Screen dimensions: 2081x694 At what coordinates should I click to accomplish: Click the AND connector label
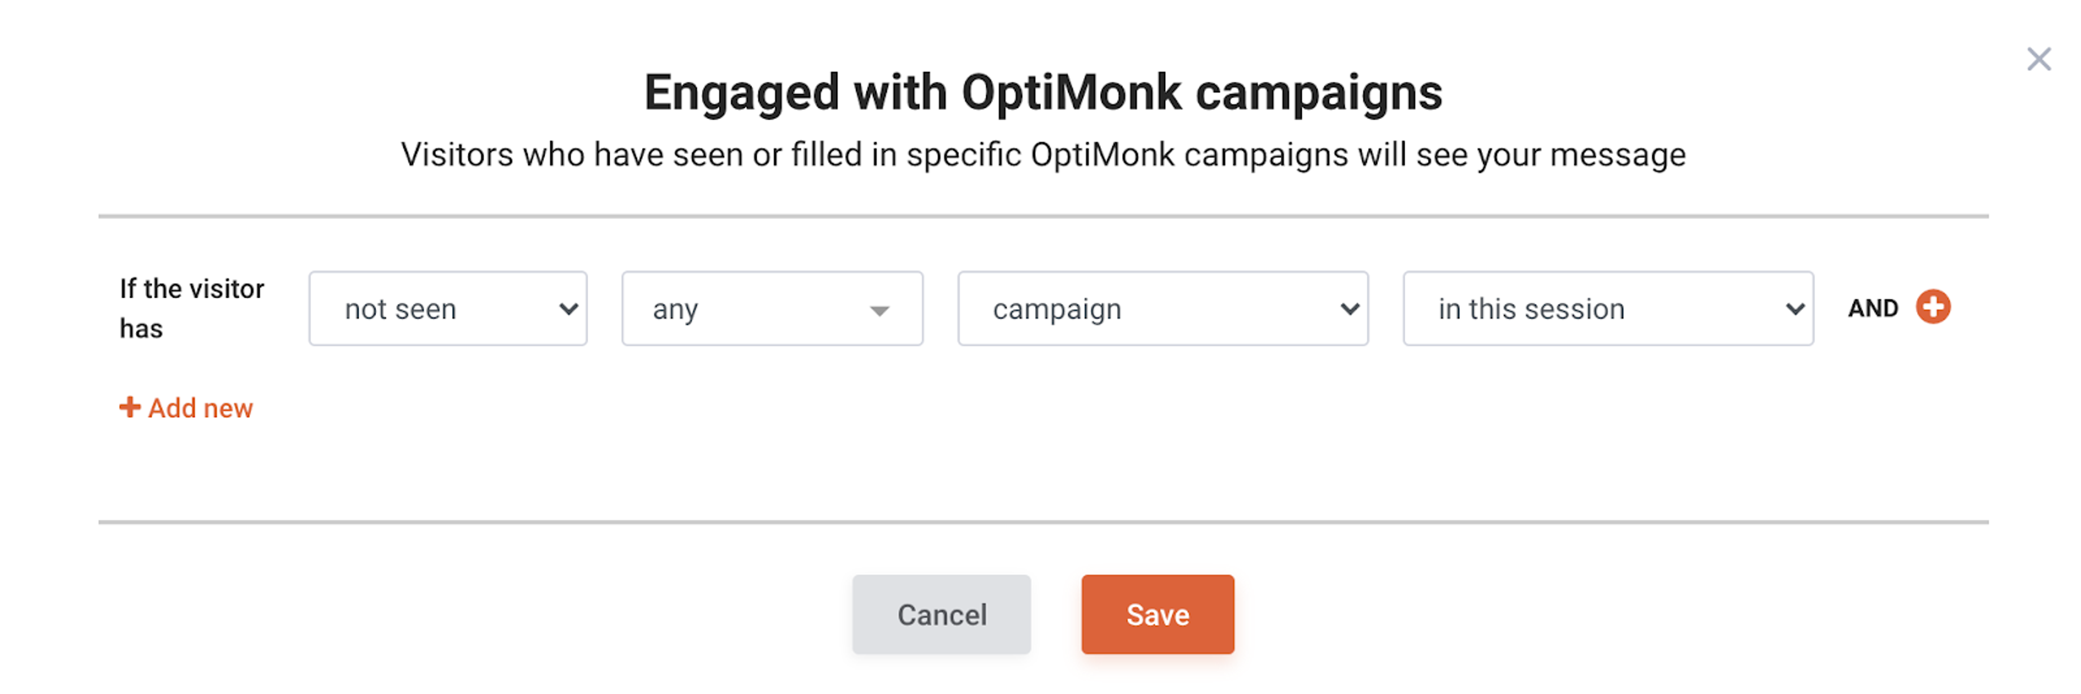(x=1872, y=307)
